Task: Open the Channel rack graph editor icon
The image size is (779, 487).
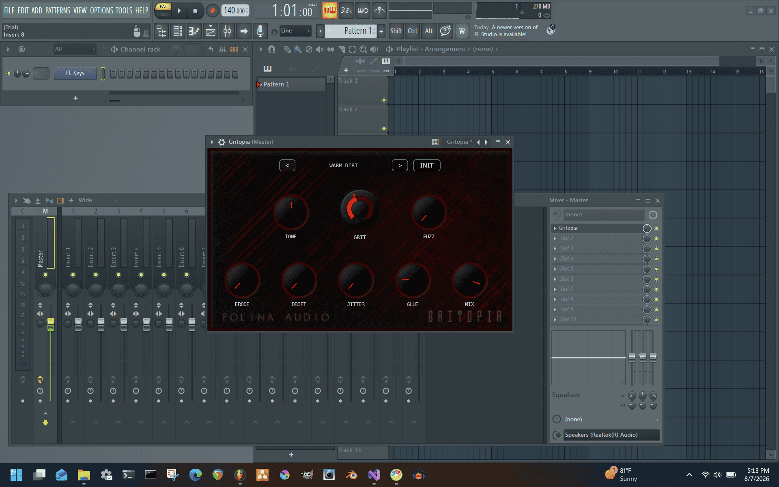Action: [x=222, y=49]
